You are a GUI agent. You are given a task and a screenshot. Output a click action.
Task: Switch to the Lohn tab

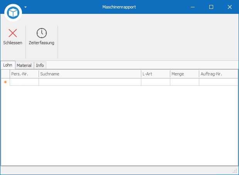[x=8, y=65]
